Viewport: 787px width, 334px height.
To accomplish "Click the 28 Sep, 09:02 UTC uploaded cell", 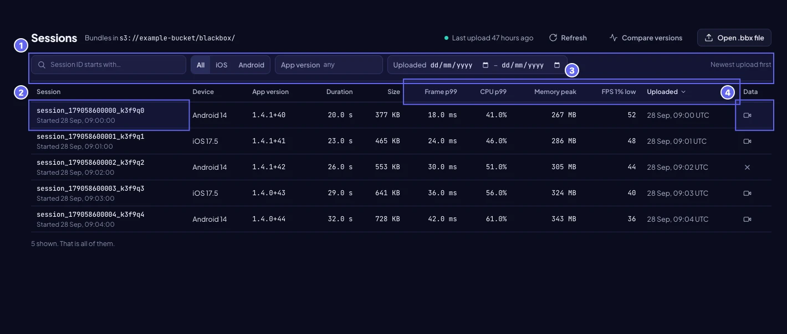I will pyautogui.click(x=677, y=167).
